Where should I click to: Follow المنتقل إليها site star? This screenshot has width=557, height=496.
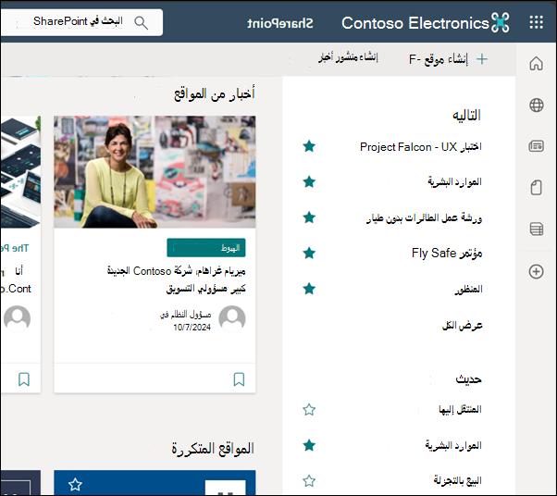309,410
